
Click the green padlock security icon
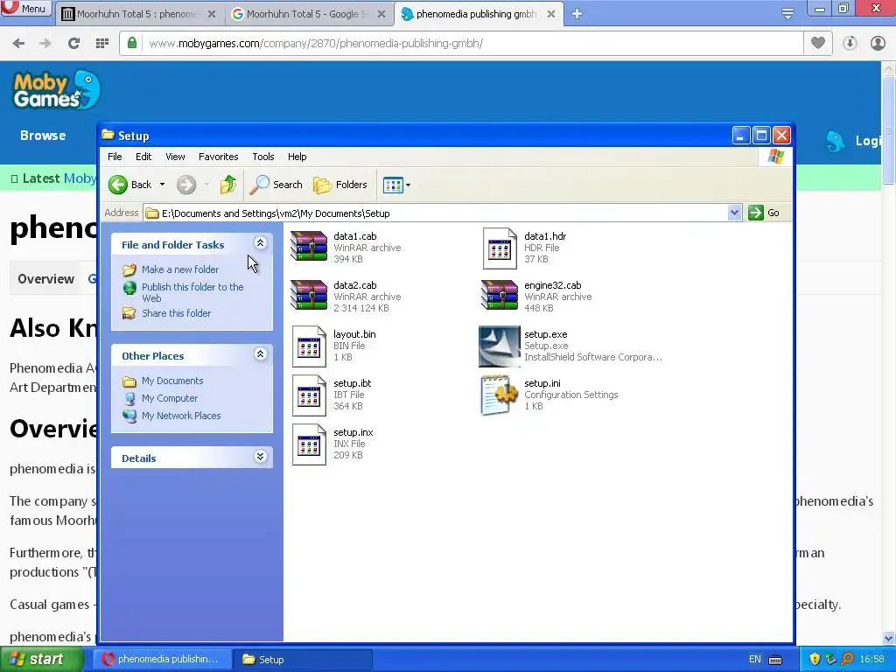pos(132,43)
